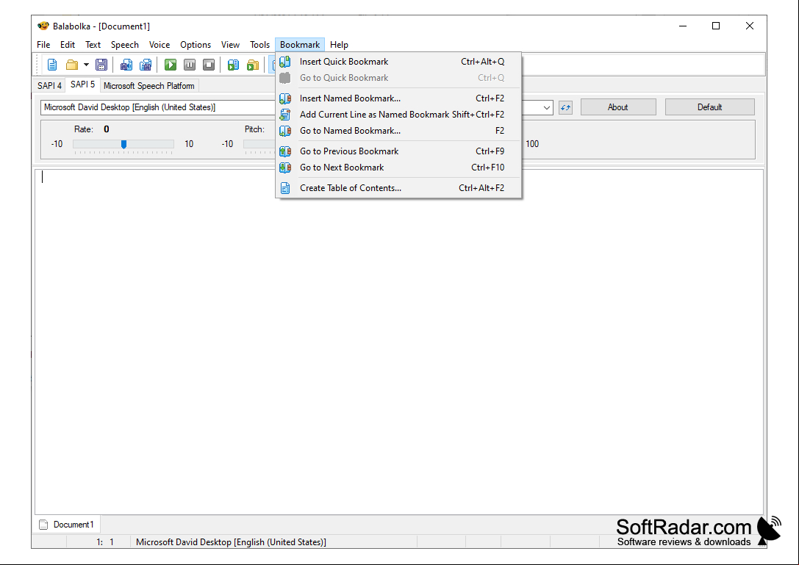Click the About button
The height and width of the screenshot is (565, 799).
[x=618, y=107]
